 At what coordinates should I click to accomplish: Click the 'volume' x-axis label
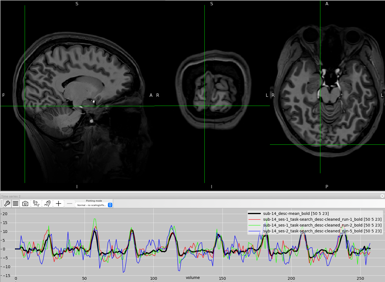pos(193,278)
